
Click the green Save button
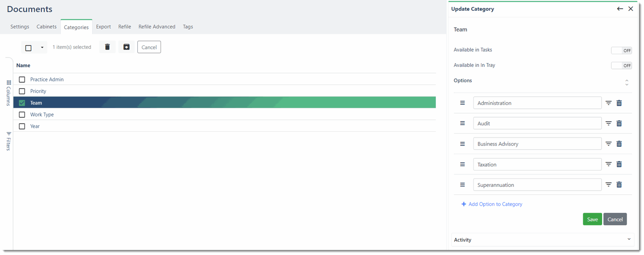click(x=592, y=219)
